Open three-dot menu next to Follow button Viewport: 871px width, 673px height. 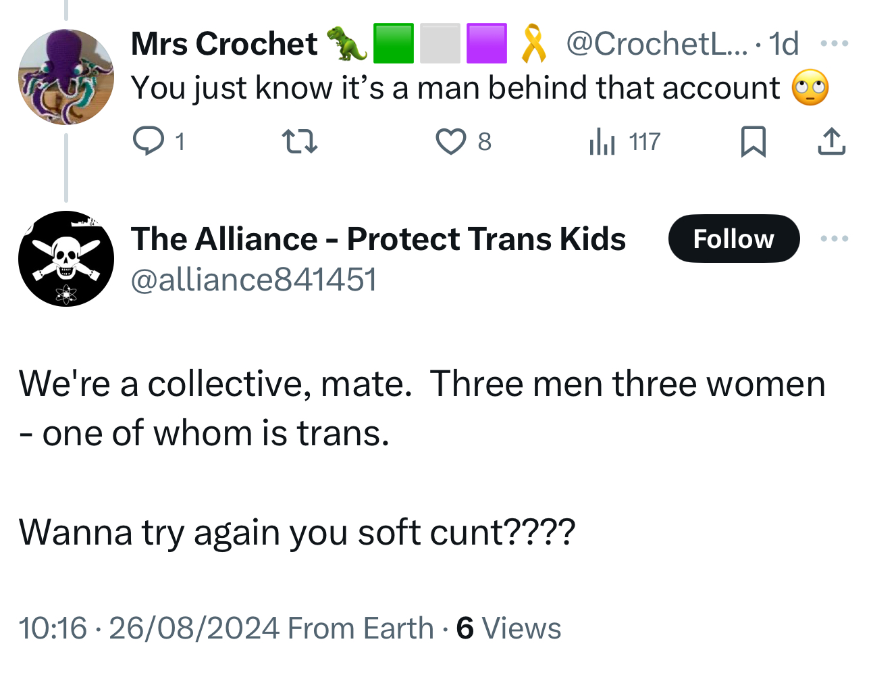[x=834, y=239]
